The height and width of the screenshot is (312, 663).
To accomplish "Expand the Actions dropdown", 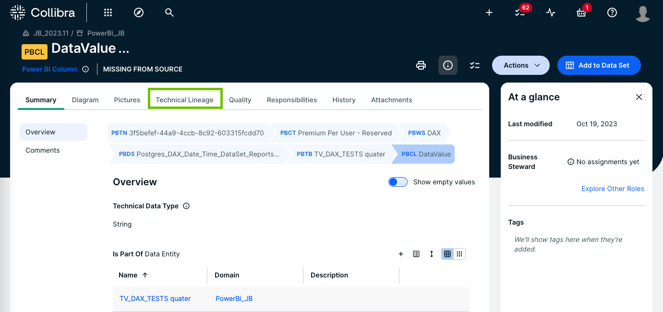I will tap(521, 65).
